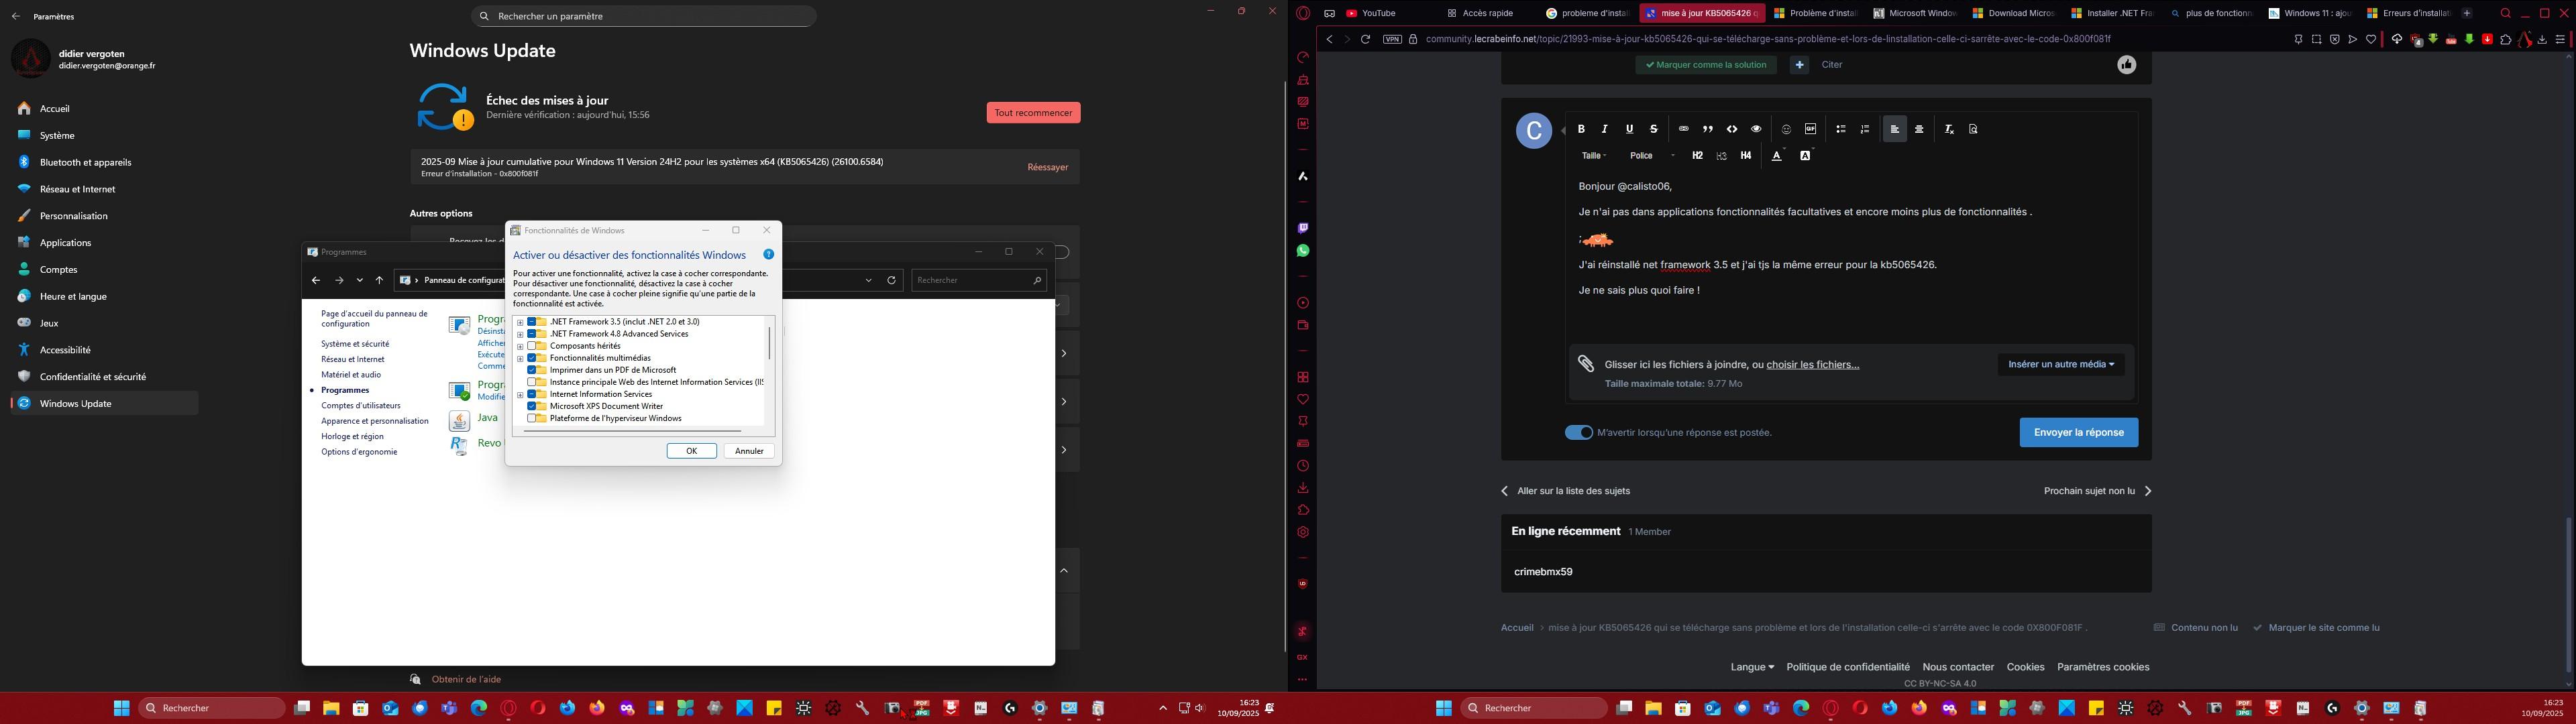Open the emoji picker in editor
The width and height of the screenshot is (2576, 724).
click(x=1786, y=129)
